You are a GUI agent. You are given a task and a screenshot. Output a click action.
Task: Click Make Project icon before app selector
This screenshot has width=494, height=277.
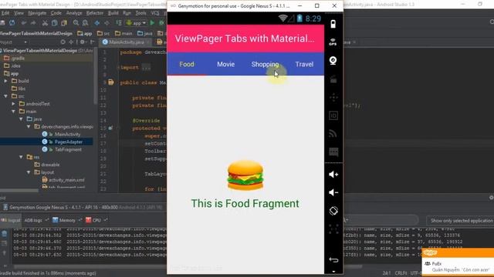[x=119, y=23]
